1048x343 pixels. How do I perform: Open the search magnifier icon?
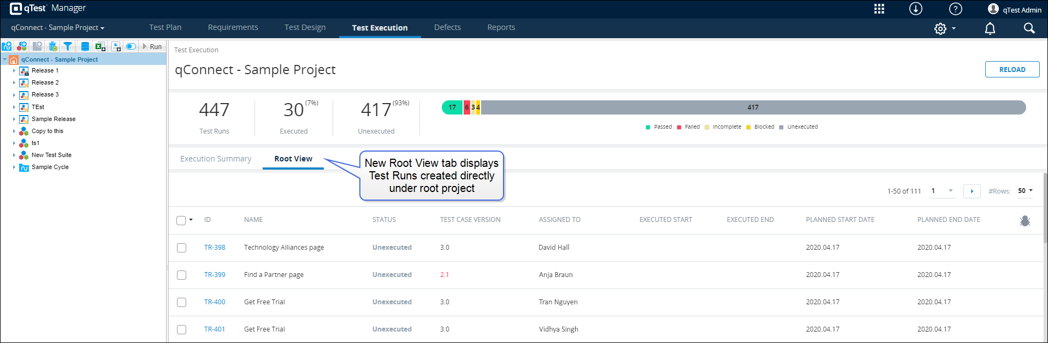pos(1029,28)
